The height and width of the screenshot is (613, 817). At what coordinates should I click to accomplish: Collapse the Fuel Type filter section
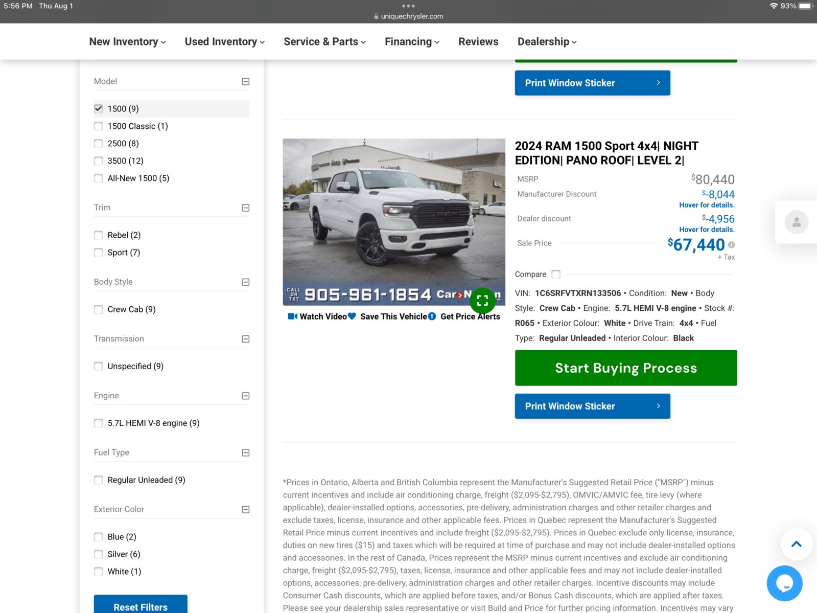(x=246, y=453)
